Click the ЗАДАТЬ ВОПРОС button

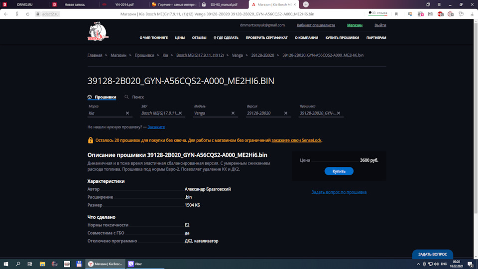click(432, 255)
